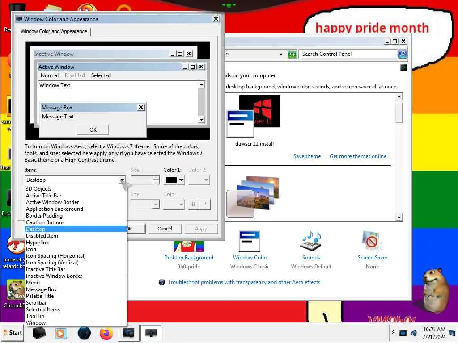The height and width of the screenshot is (343, 458).
Task: Click the volume tray icon
Action: [x=414, y=333]
